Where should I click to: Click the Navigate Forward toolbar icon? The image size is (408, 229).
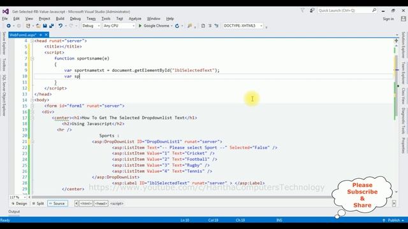[x=18, y=25]
